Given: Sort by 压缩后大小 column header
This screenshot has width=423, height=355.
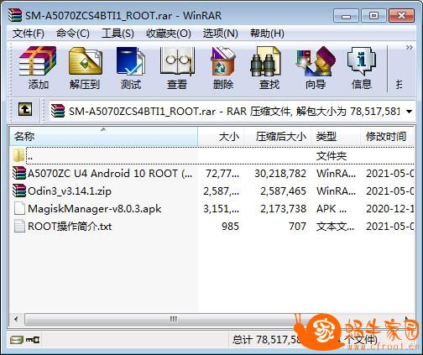Looking at the screenshot, I should point(278,137).
